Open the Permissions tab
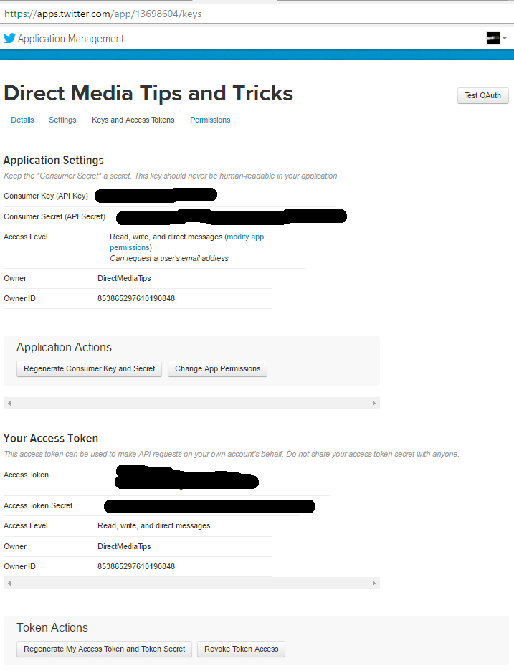 pos(210,120)
